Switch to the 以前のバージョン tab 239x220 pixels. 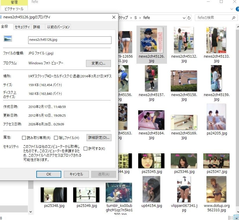[x=58, y=27]
